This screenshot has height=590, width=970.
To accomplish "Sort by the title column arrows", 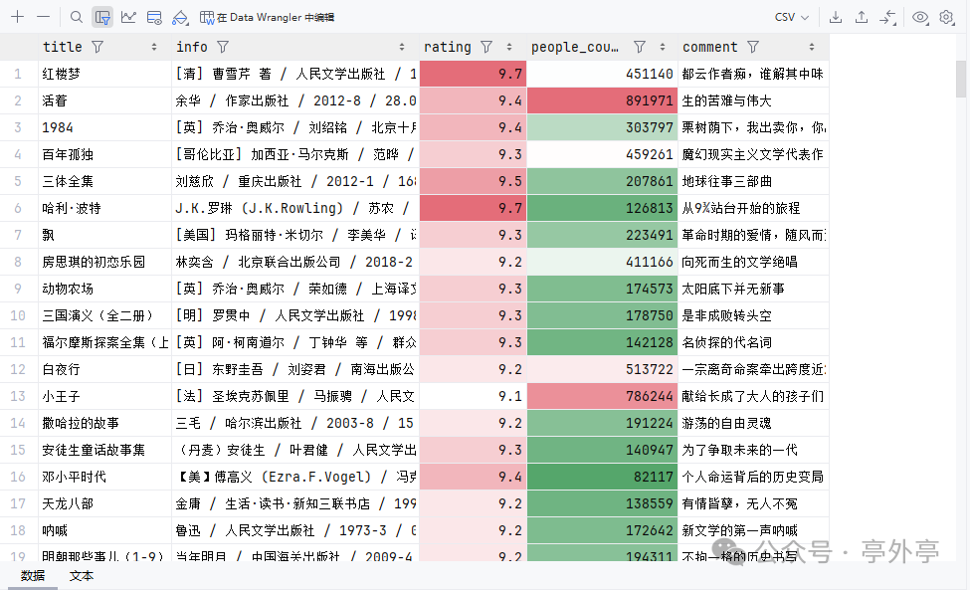I will click(x=154, y=47).
